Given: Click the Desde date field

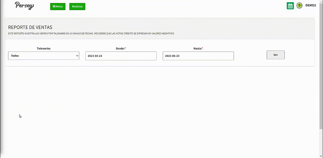Looking at the screenshot, I should point(121,56).
